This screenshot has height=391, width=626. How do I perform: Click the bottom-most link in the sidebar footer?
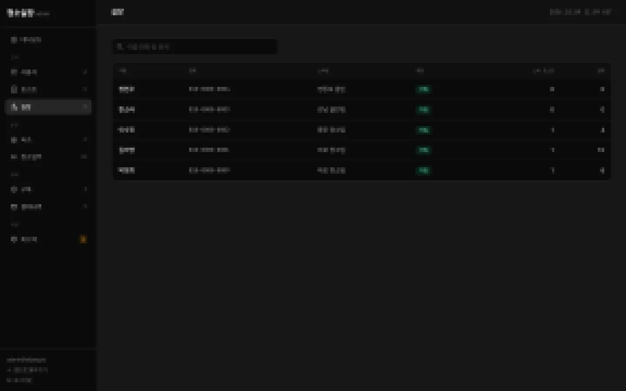coord(20,380)
